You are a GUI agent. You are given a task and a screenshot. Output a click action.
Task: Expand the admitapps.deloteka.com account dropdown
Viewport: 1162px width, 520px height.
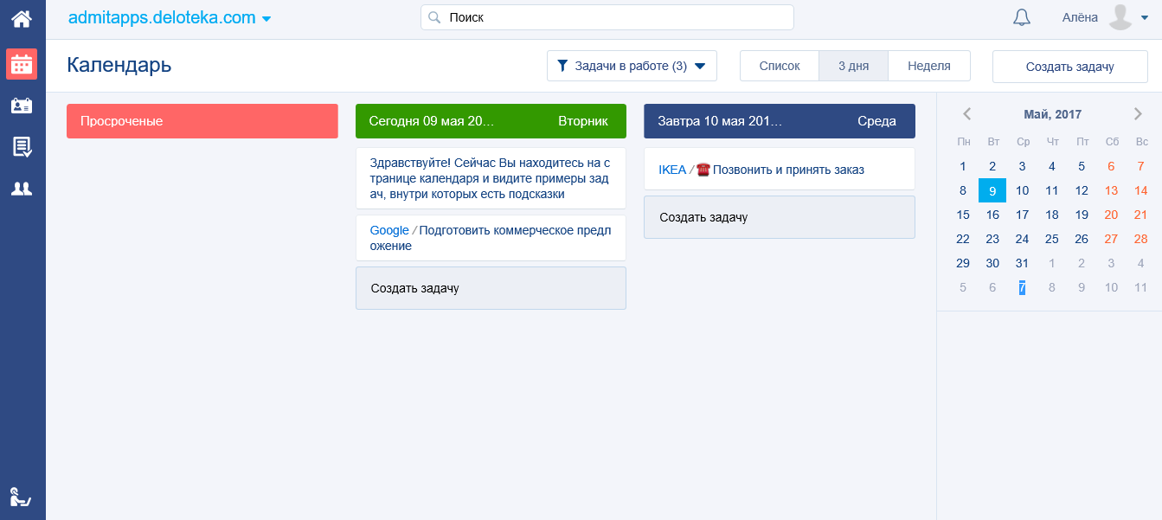(x=266, y=19)
